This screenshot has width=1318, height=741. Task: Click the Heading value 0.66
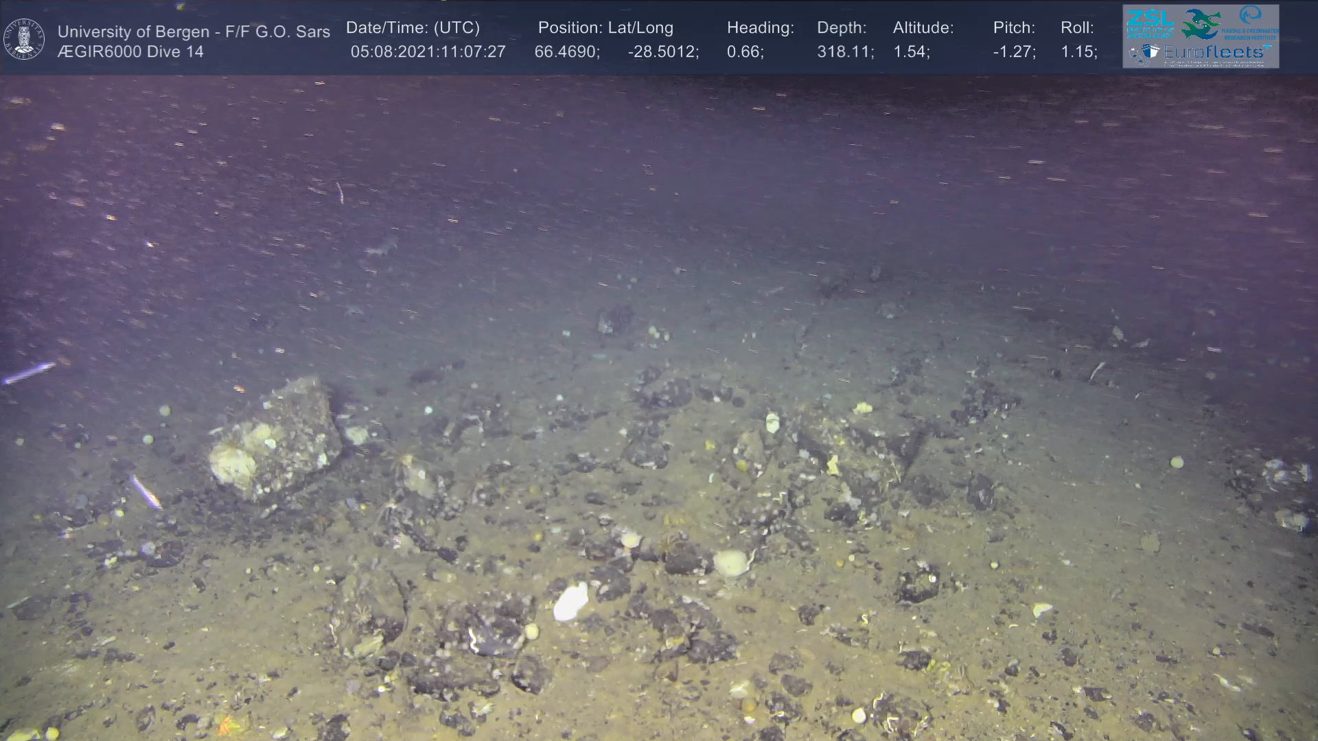pyautogui.click(x=745, y=52)
